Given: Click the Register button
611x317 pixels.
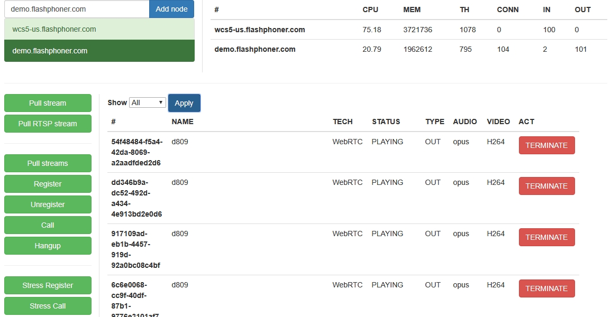Looking at the screenshot, I should click(x=48, y=184).
